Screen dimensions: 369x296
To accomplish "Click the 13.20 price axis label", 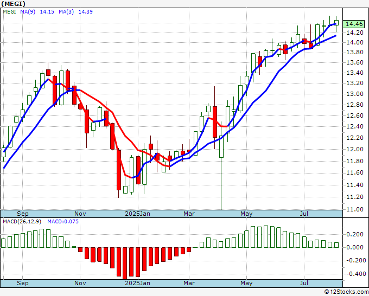I will (x=354, y=83).
